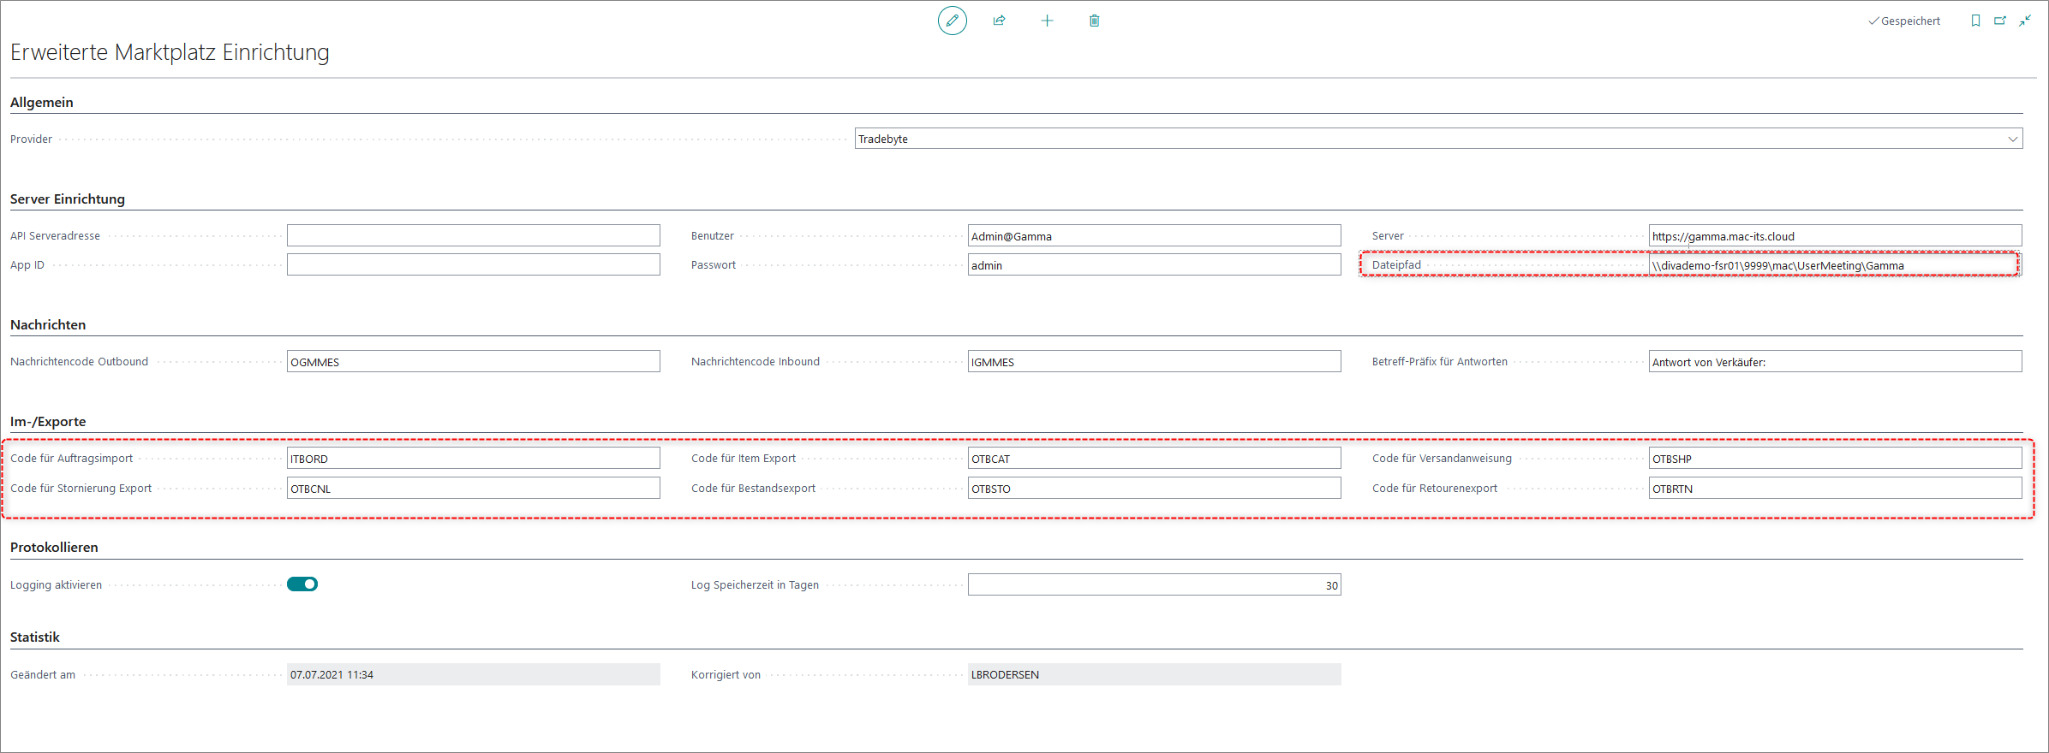The width and height of the screenshot is (2049, 753).
Task: Edit Code für Item Export field
Action: point(1154,458)
